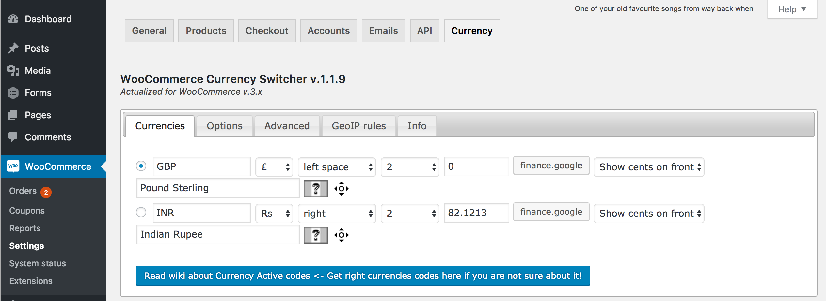Screen dimensions: 826x301
Task: Click the move handle icon in the Indian Rupee row
Action: (342, 235)
